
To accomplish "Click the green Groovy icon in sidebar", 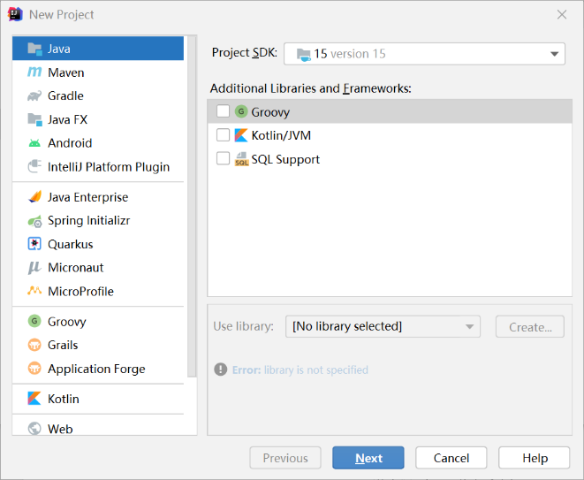I will 34,321.
